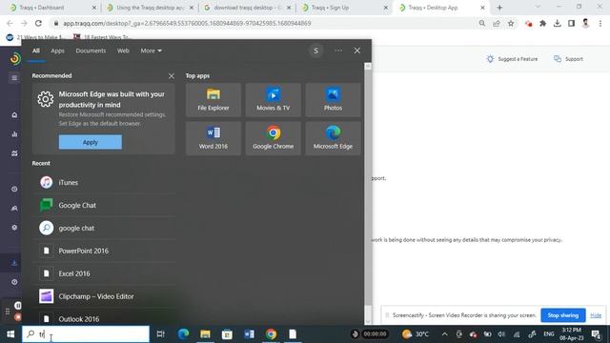Open Photos app tile

coord(333,100)
